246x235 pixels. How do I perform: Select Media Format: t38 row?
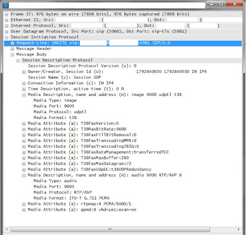(55, 117)
